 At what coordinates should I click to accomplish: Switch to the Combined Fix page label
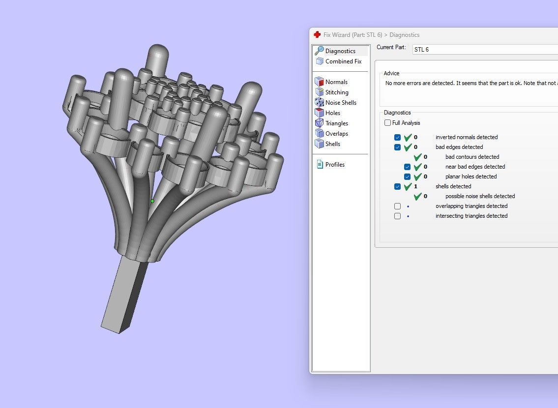click(x=344, y=61)
